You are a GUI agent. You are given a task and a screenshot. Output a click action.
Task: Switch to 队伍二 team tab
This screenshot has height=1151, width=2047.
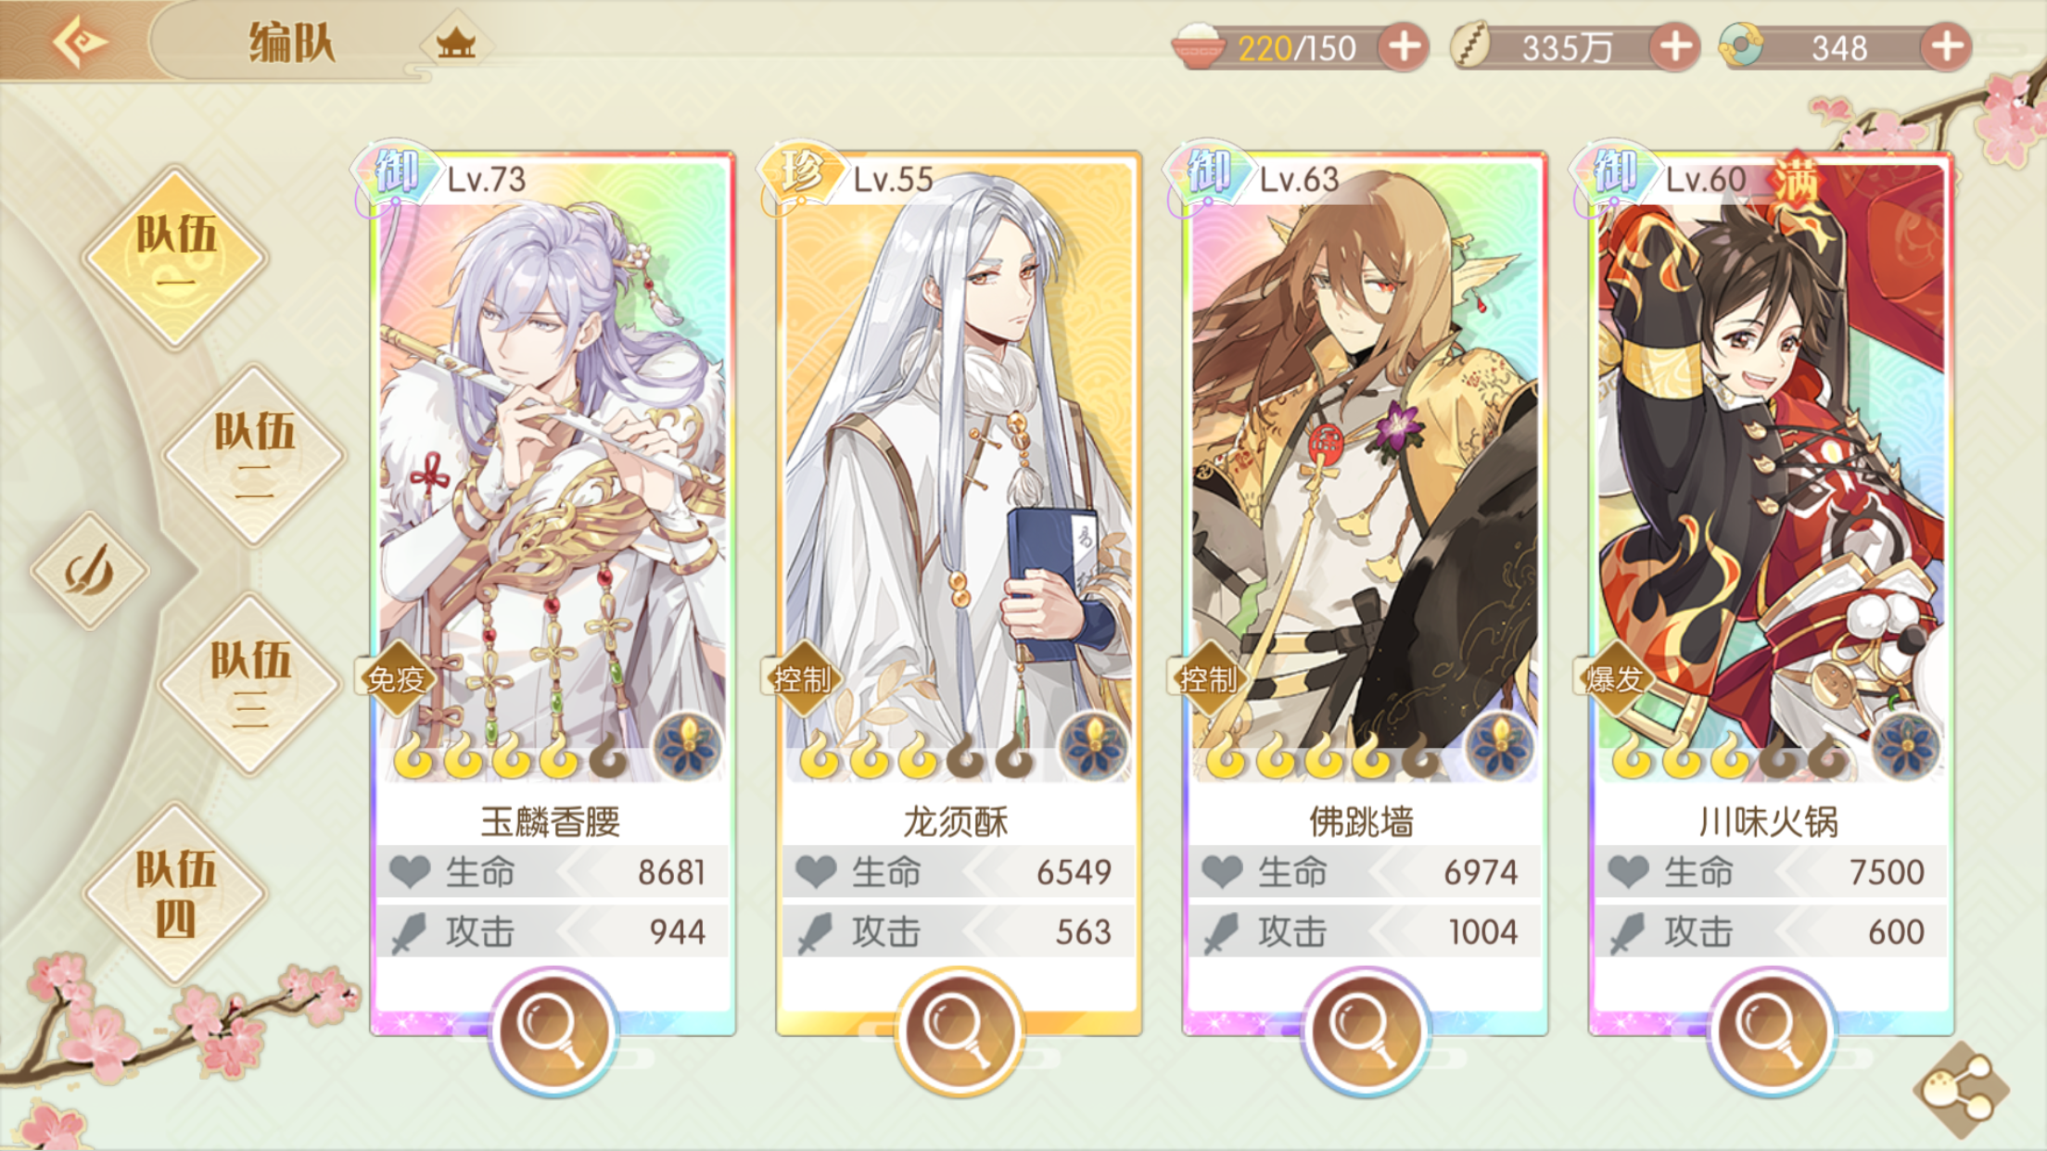(x=254, y=454)
